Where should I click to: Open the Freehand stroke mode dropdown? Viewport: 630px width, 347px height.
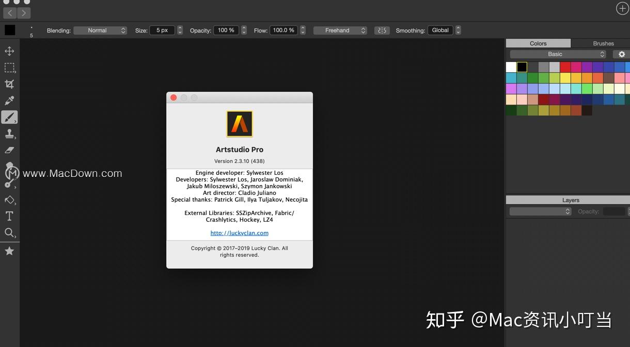(340, 30)
